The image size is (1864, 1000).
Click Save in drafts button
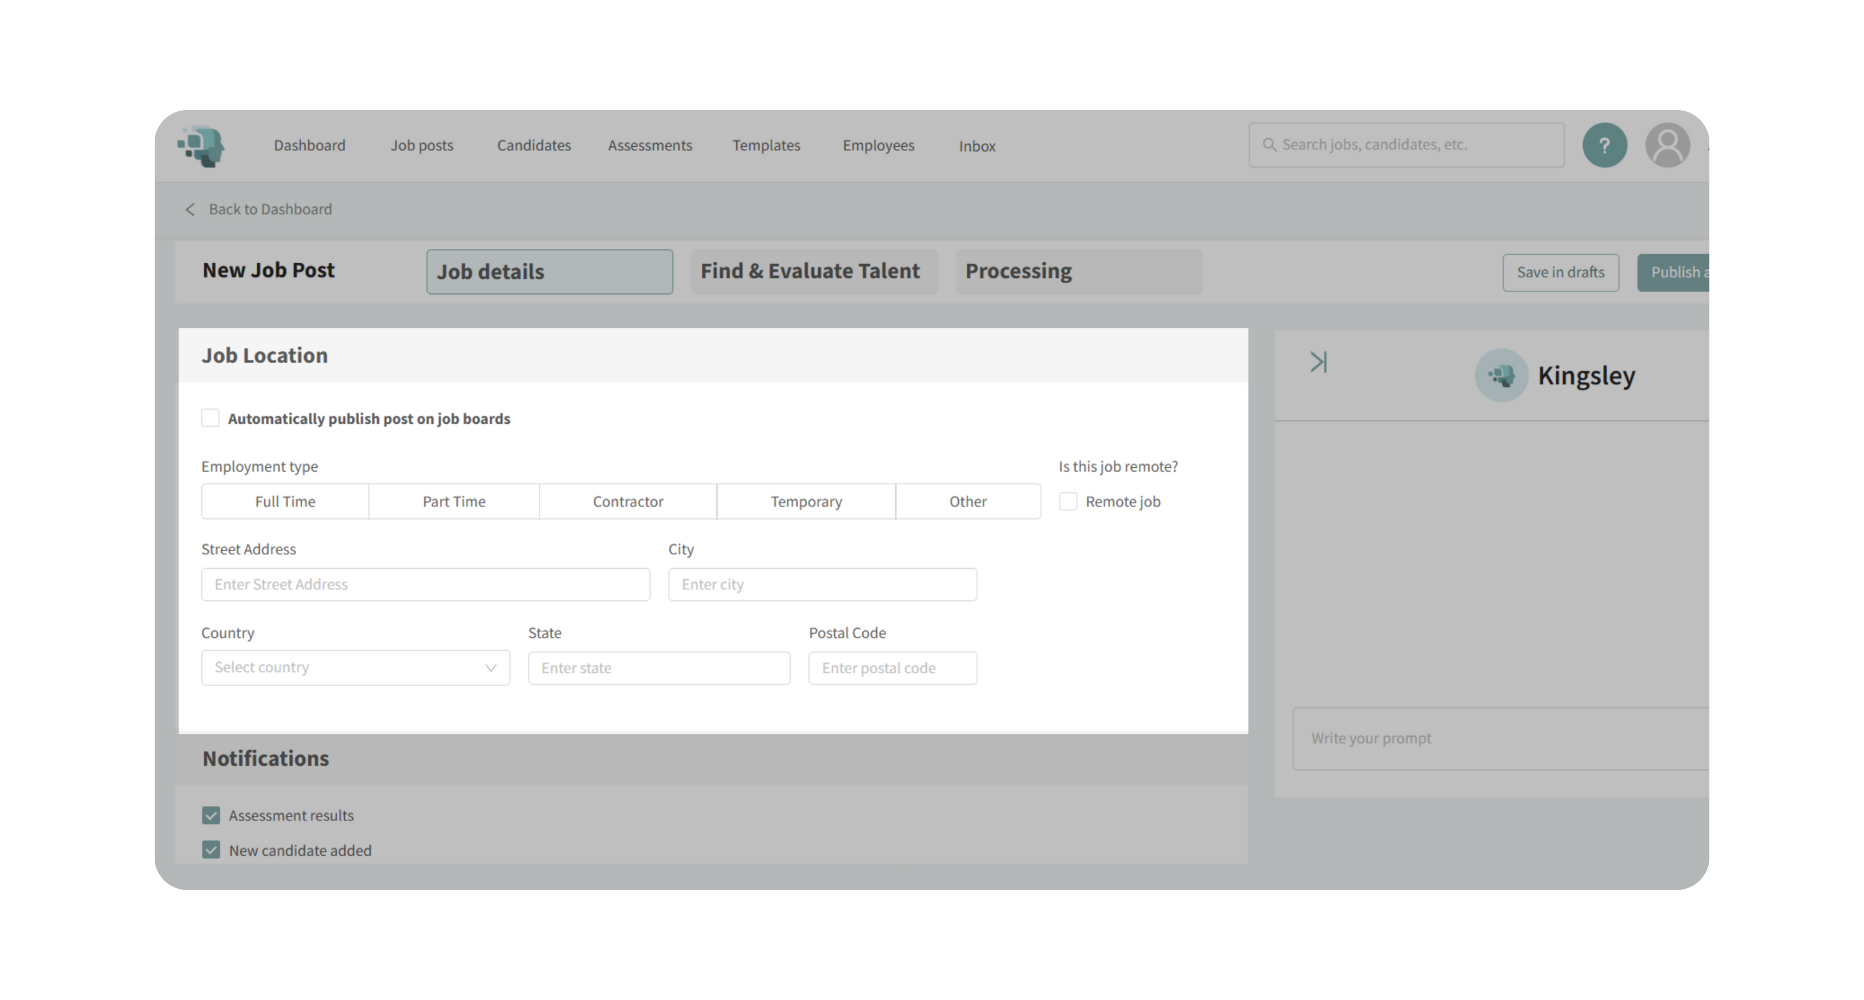1560,272
